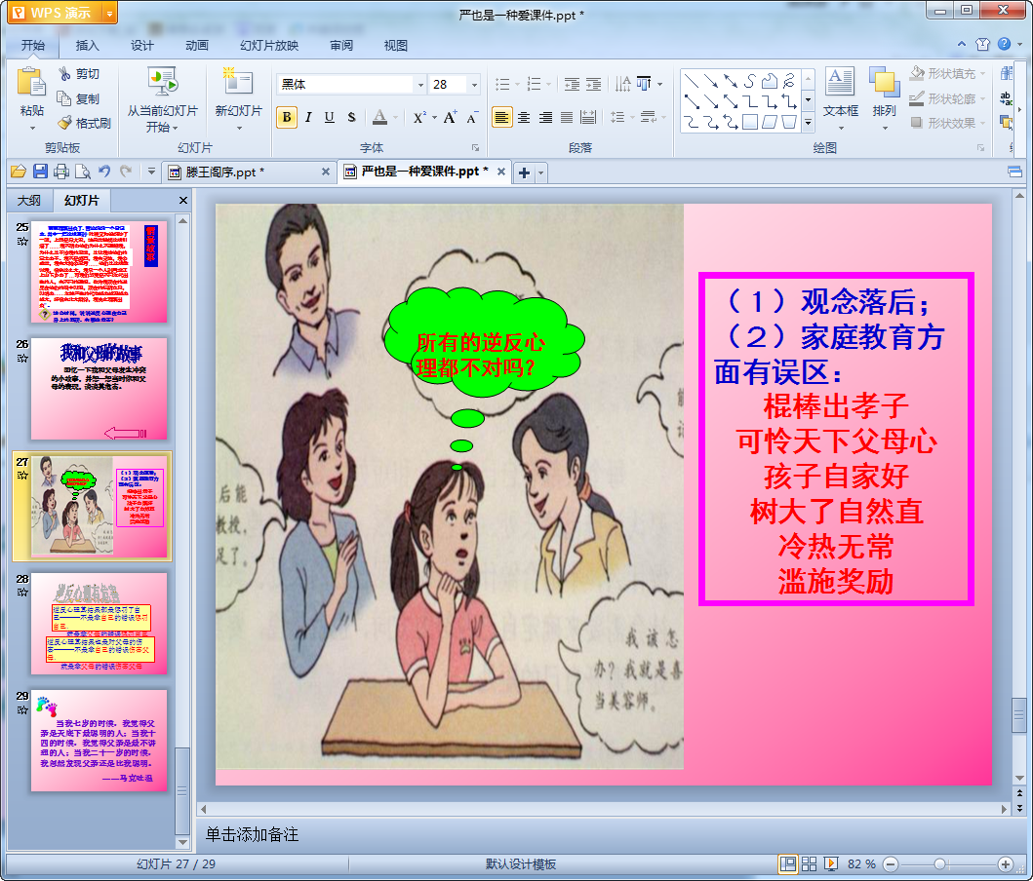Toggle Underline formatting button
Screen dimensions: 1033x881
[x=330, y=118]
